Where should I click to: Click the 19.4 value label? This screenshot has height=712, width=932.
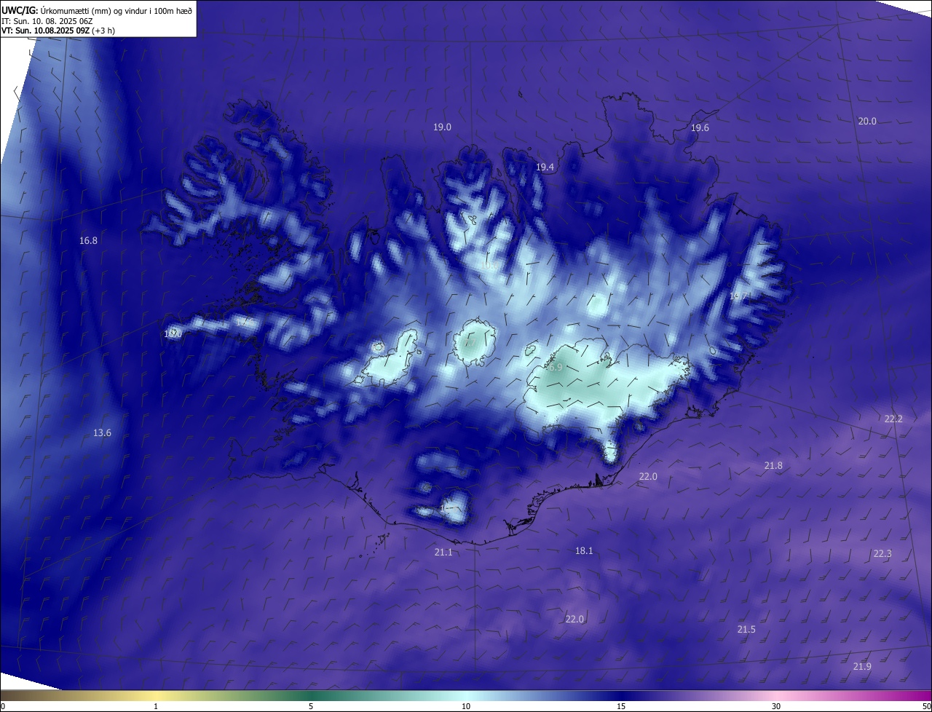(x=545, y=167)
